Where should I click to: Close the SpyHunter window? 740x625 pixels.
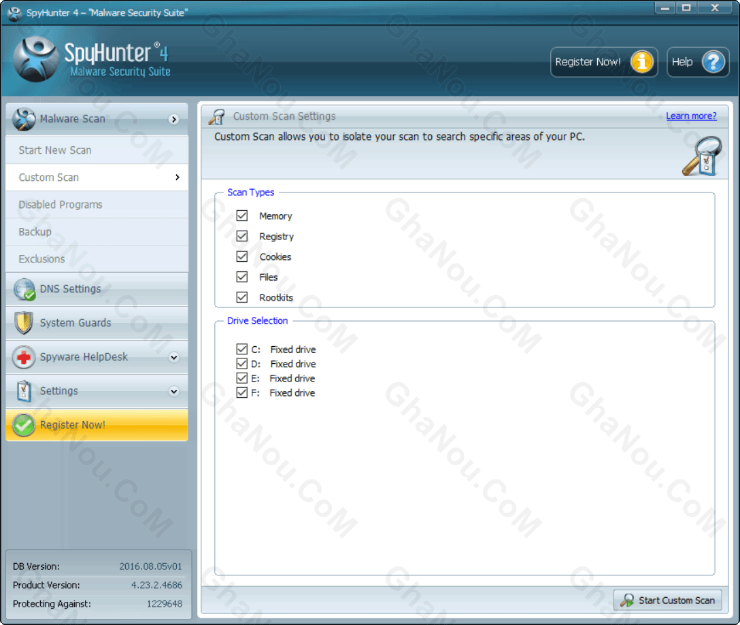pyautogui.click(x=715, y=7)
